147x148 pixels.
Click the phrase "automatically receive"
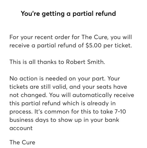pyautogui.click(x=103, y=95)
